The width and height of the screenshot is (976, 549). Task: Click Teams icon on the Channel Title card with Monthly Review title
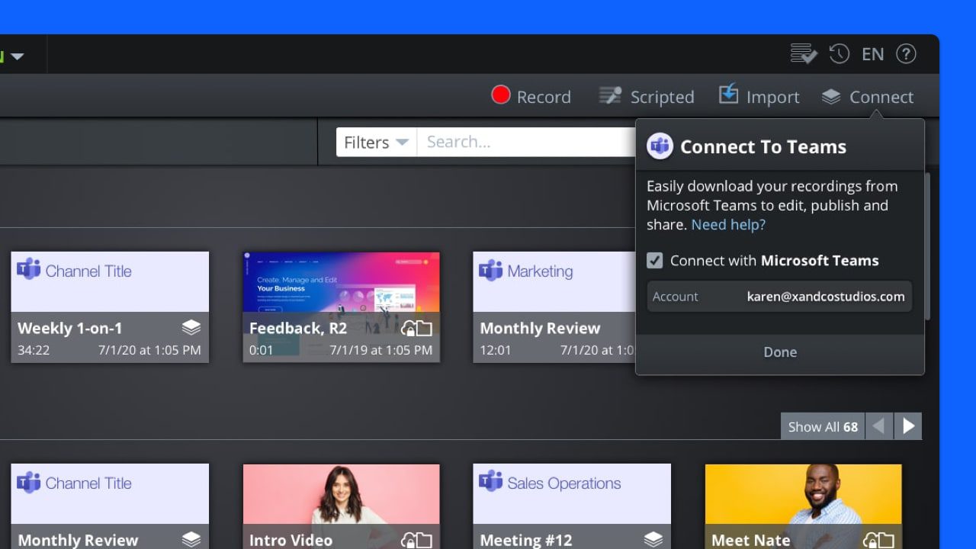click(x=29, y=481)
